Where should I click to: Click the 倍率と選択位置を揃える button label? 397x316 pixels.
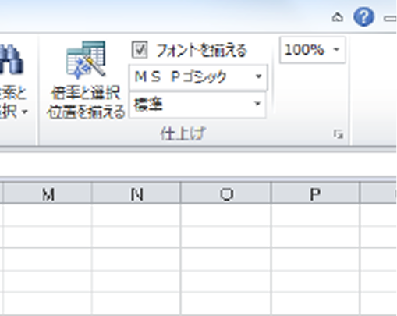pos(86,102)
